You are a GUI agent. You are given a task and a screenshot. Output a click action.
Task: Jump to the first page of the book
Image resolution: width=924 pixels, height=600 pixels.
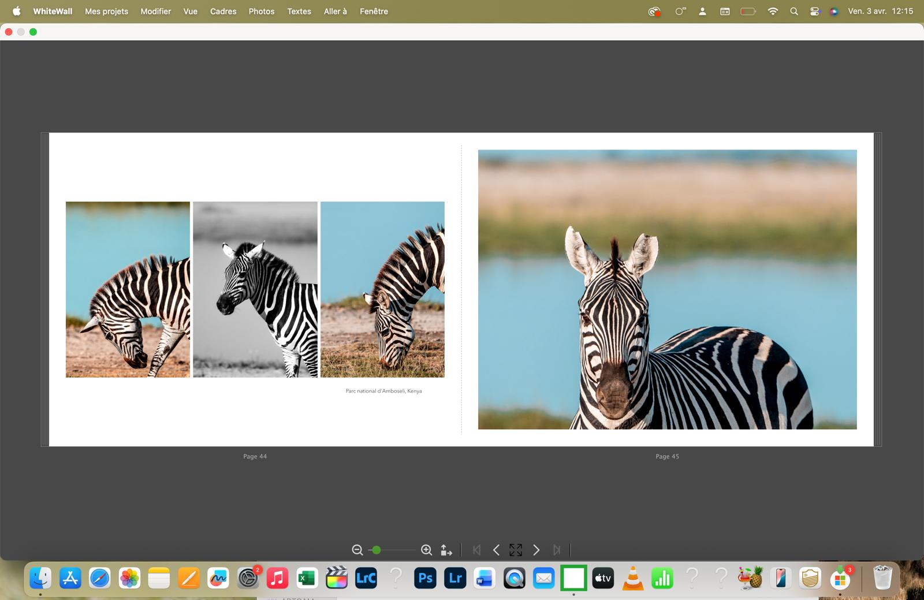point(476,550)
